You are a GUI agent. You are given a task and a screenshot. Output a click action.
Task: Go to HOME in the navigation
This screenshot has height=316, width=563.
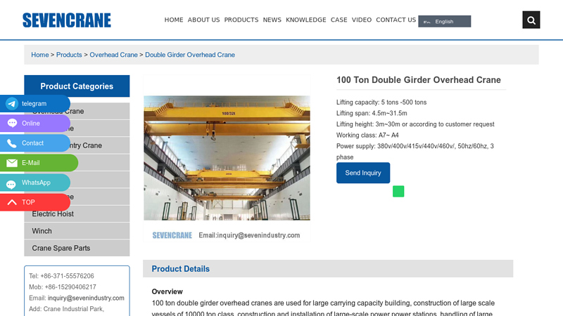[x=174, y=20]
